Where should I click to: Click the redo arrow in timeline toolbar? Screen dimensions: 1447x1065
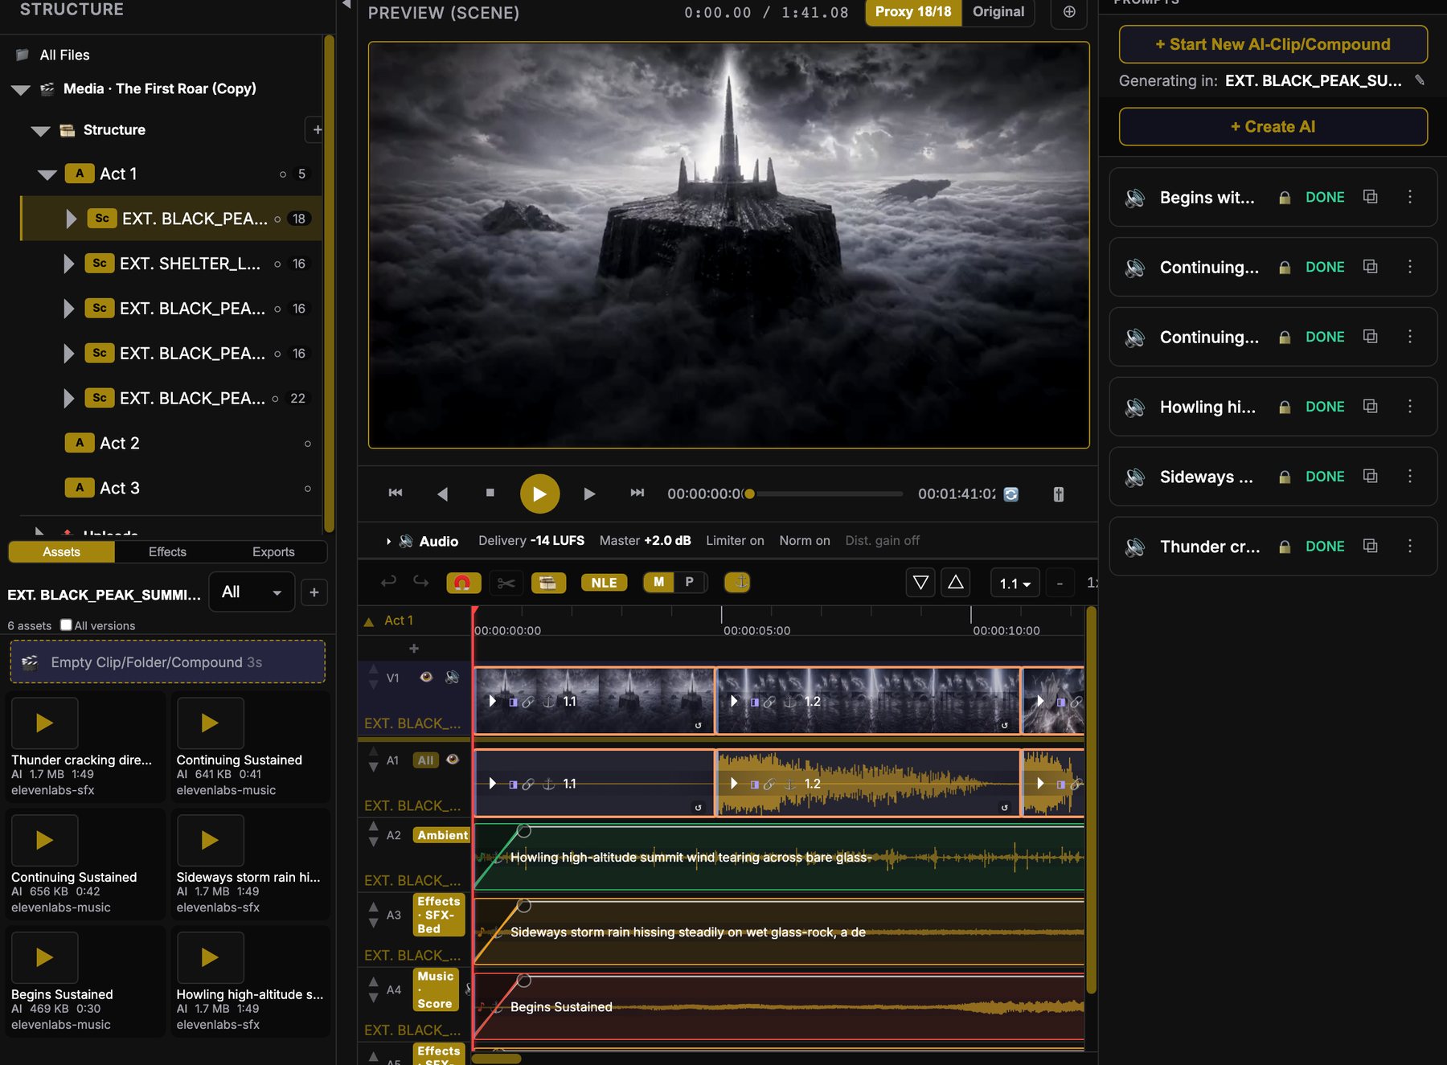coord(420,581)
